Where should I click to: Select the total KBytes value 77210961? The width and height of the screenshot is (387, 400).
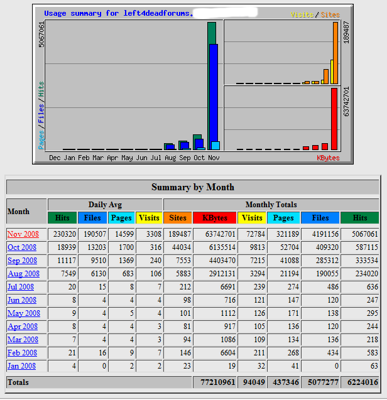(x=218, y=382)
